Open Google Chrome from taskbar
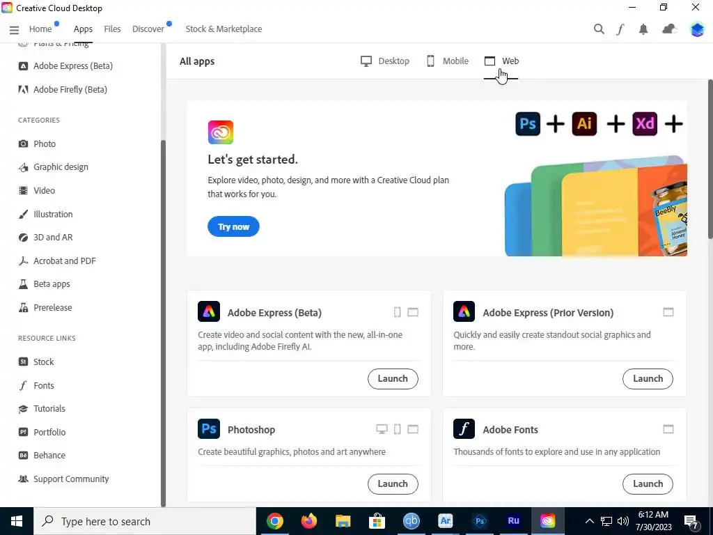This screenshot has width=713, height=535. click(274, 521)
